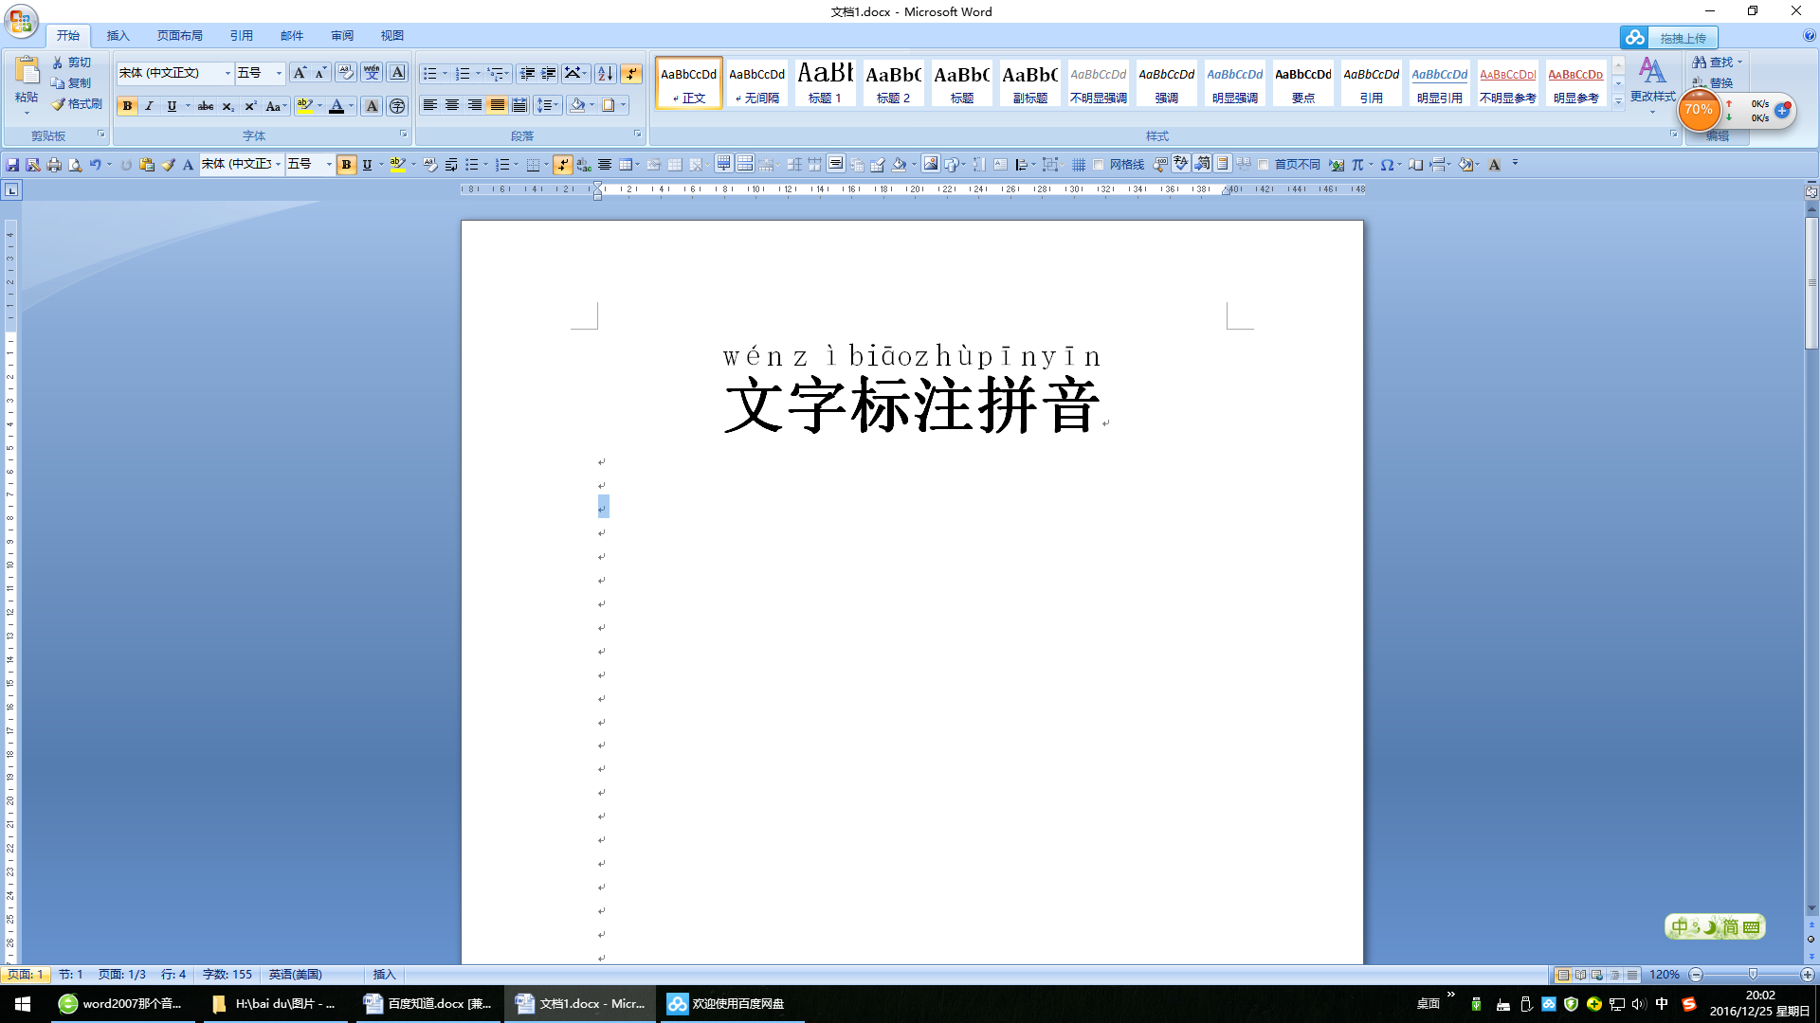Click the clear formatting eraser icon
The image size is (1820, 1023).
[346, 73]
